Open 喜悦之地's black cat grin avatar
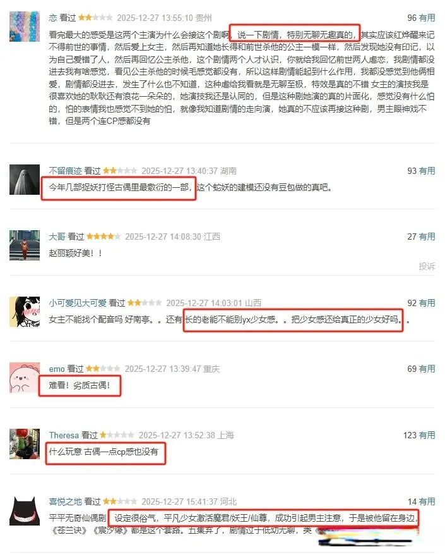445x554 pixels. [x=25, y=510]
